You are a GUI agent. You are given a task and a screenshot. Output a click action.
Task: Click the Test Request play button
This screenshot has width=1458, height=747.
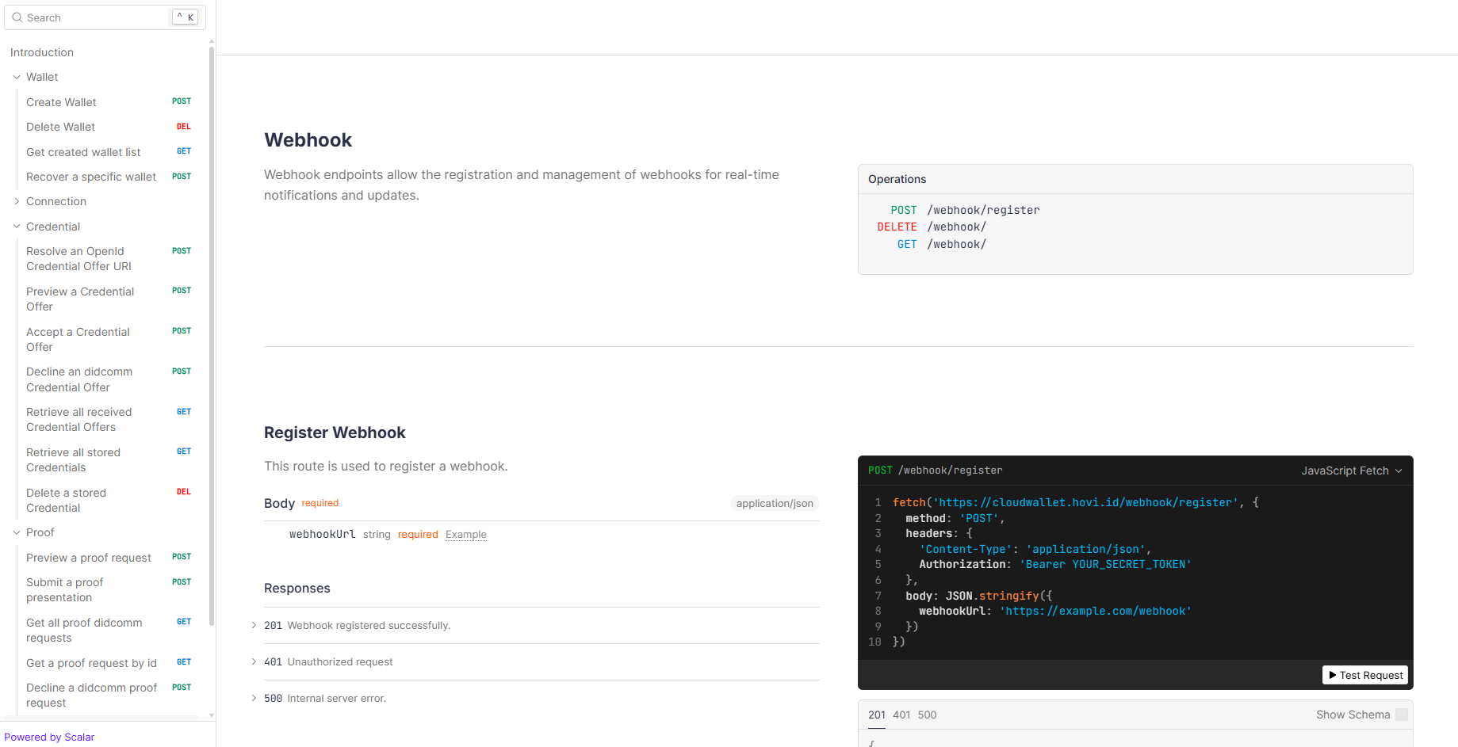1364,675
